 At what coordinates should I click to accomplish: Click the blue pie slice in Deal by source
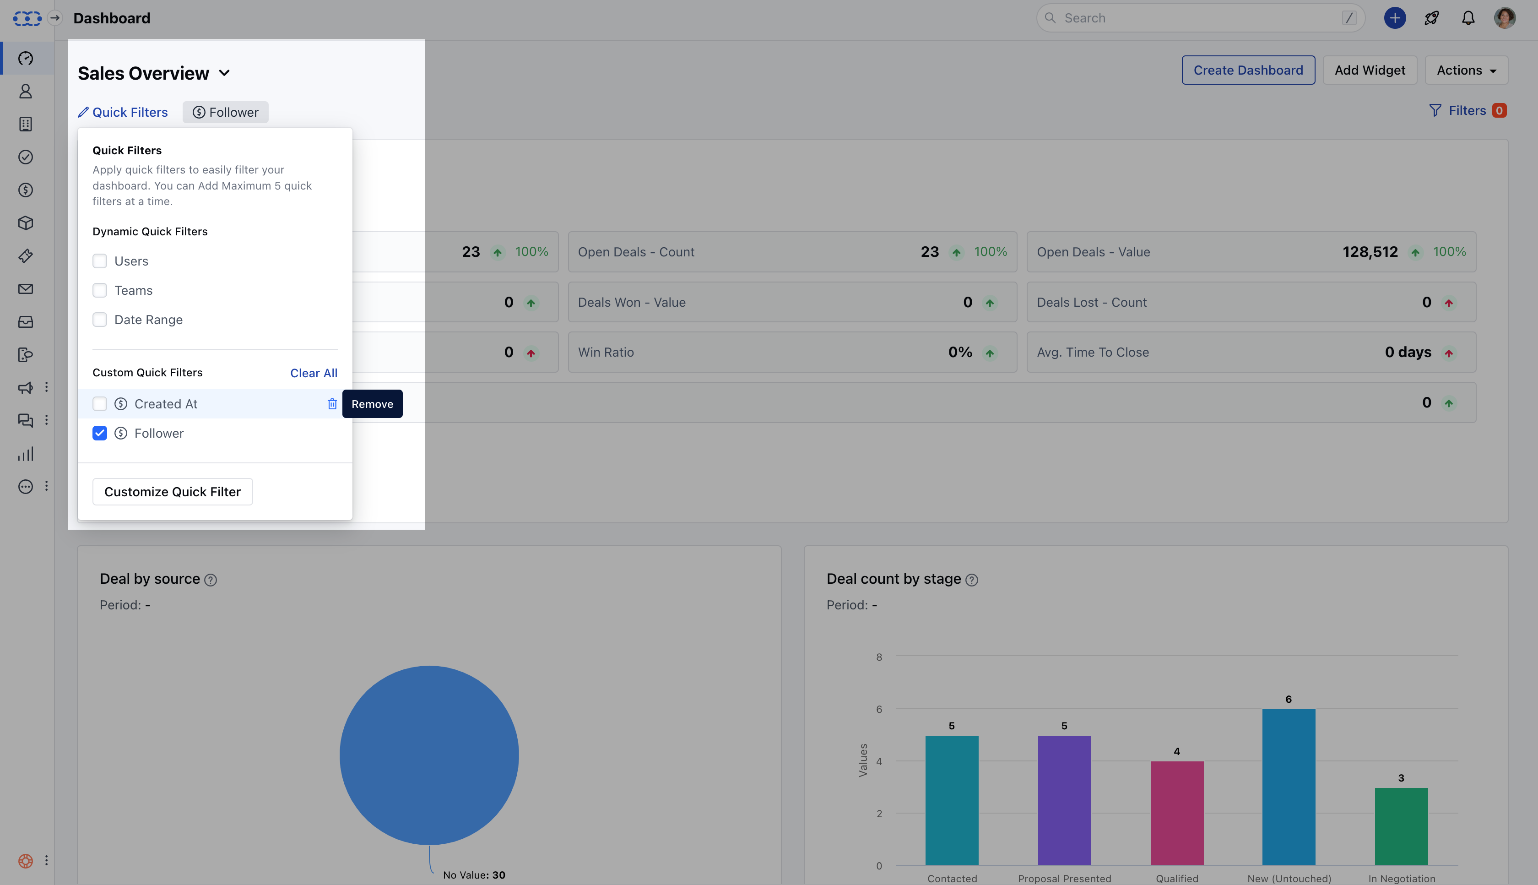pyautogui.click(x=429, y=754)
